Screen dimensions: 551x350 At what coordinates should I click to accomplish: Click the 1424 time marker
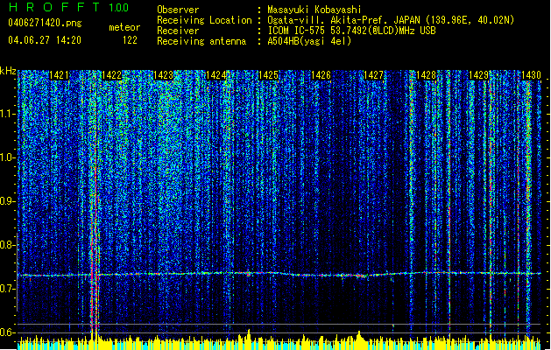coord(215,75)
